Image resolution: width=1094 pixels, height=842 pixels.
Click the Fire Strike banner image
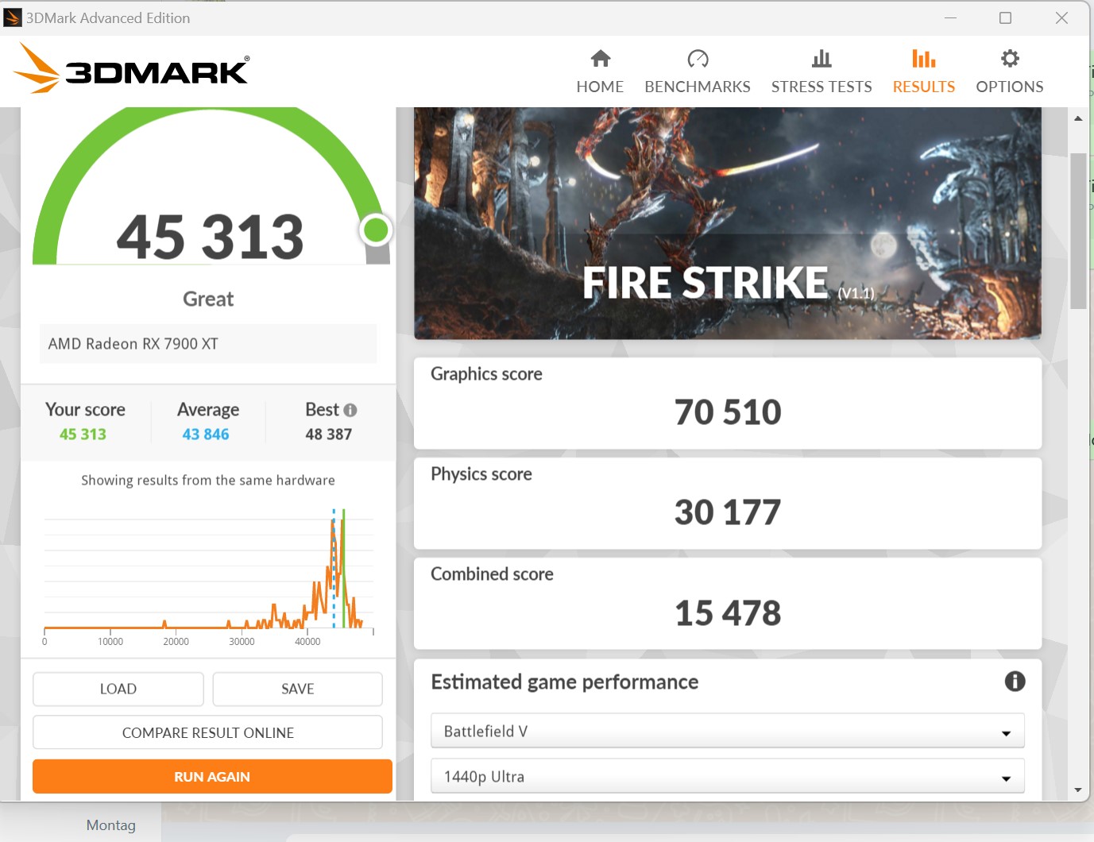[728, 223]
